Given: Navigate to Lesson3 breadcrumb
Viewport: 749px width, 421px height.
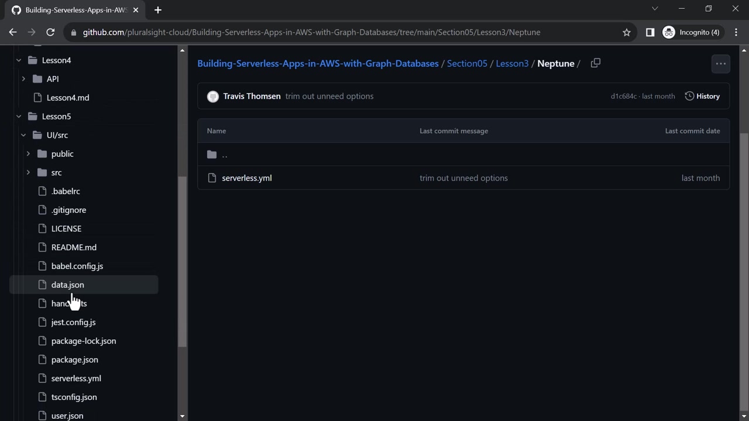Looking at the screenshot, I should tap(512, 64).
